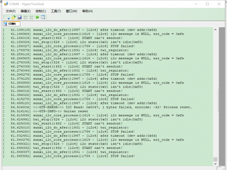Click the SFTP toolbar icon
Image resolution: width=227 pixels, height=170 pixels.
(x=26, y=17)
